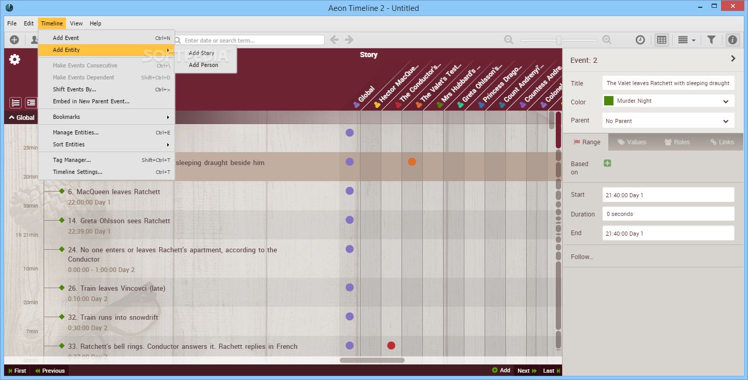Click Mrs Hubbard's column header icon
Viewport: 748px width, 380px height.
439,105
